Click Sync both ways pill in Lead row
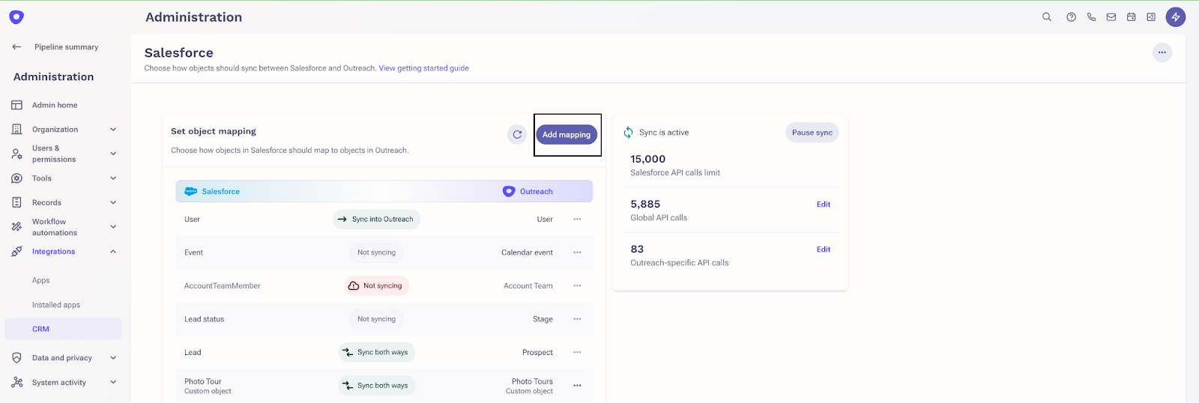The image size is (1199, 403). (376, 352)
